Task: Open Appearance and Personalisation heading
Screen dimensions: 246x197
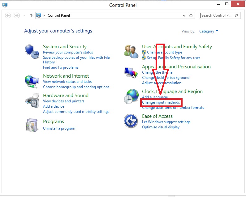Action: tap(176, 67)
